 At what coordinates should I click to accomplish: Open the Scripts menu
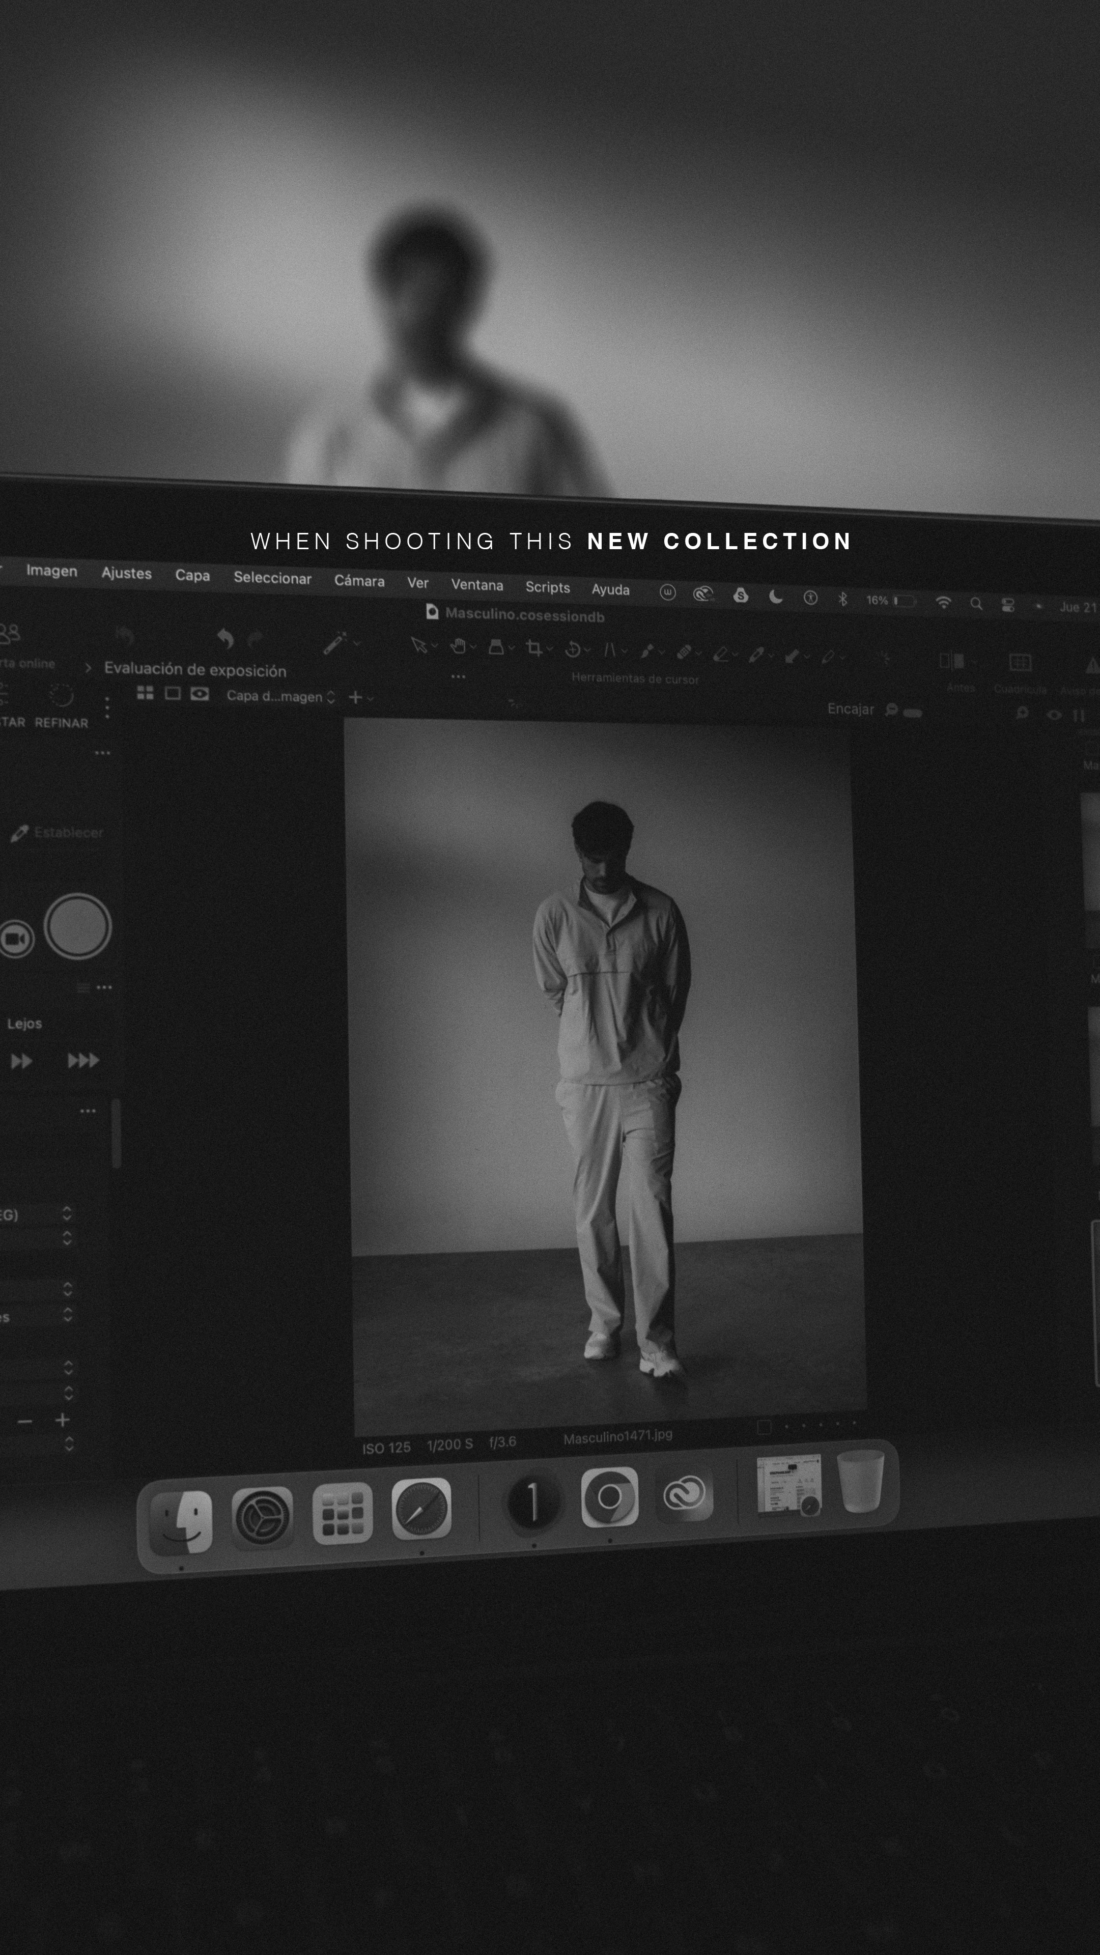[547, 587]
